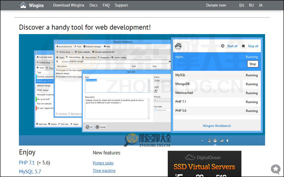Click the Winginx logo icon in header

click(23, 5)
